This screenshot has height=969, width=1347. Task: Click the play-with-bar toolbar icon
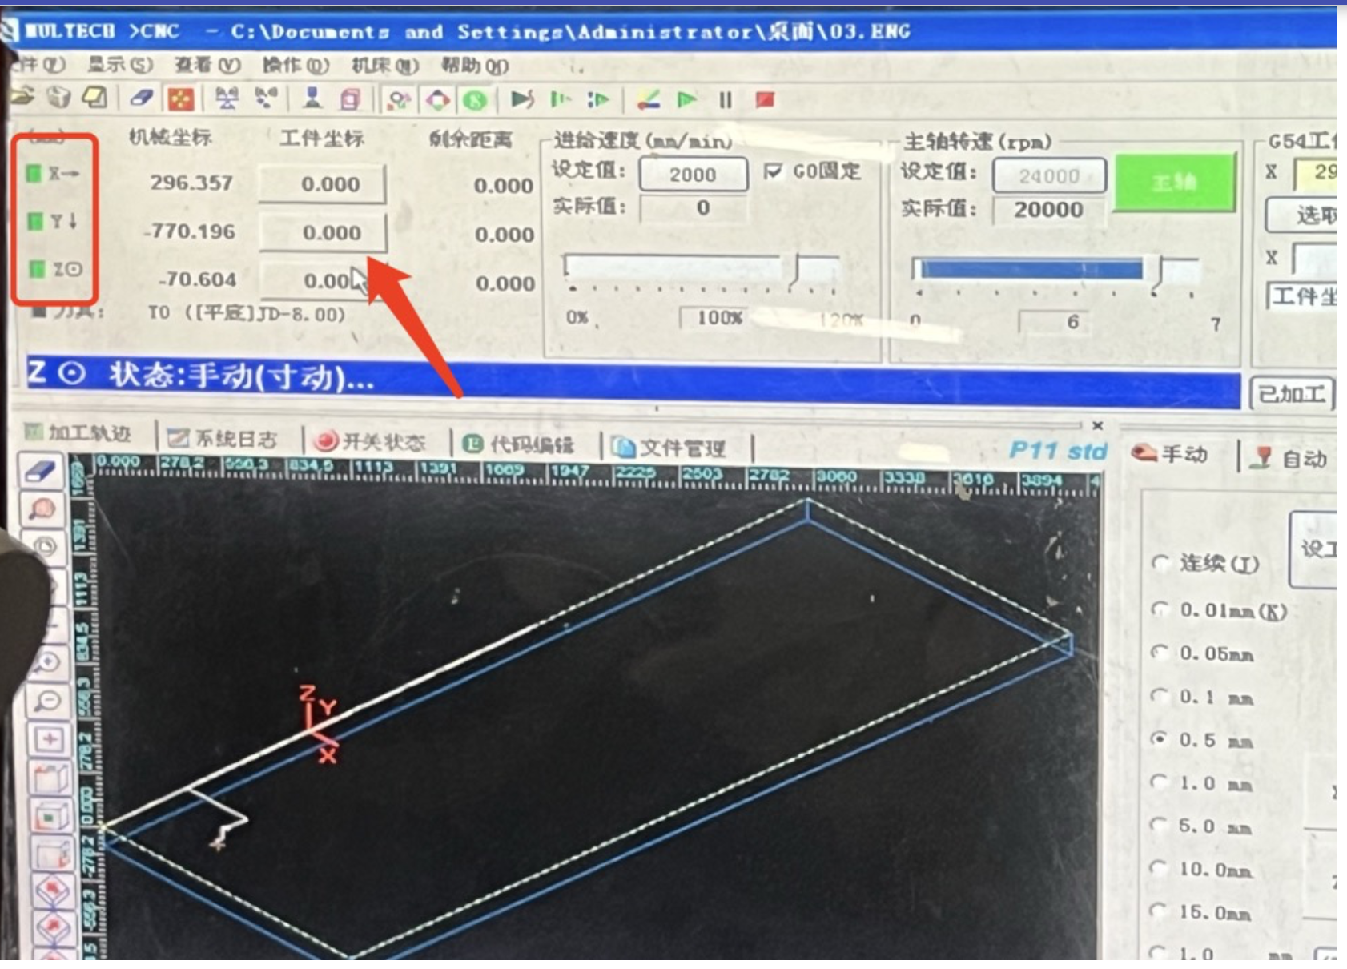click(x=522, y=100)
